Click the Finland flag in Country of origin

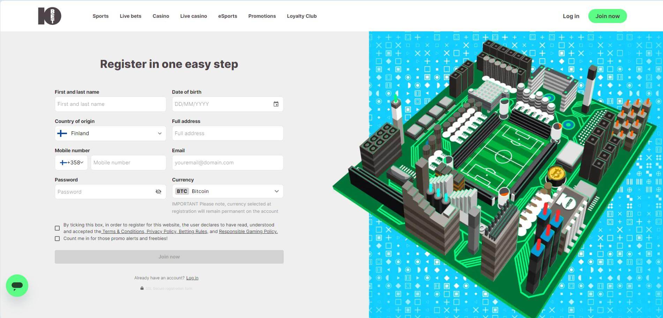(62, 133)
